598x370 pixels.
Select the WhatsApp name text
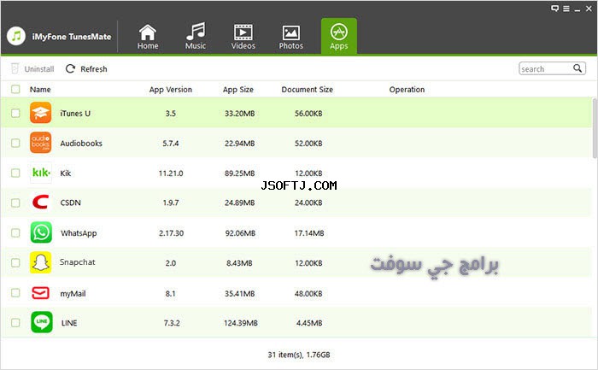tap(79, 233)
